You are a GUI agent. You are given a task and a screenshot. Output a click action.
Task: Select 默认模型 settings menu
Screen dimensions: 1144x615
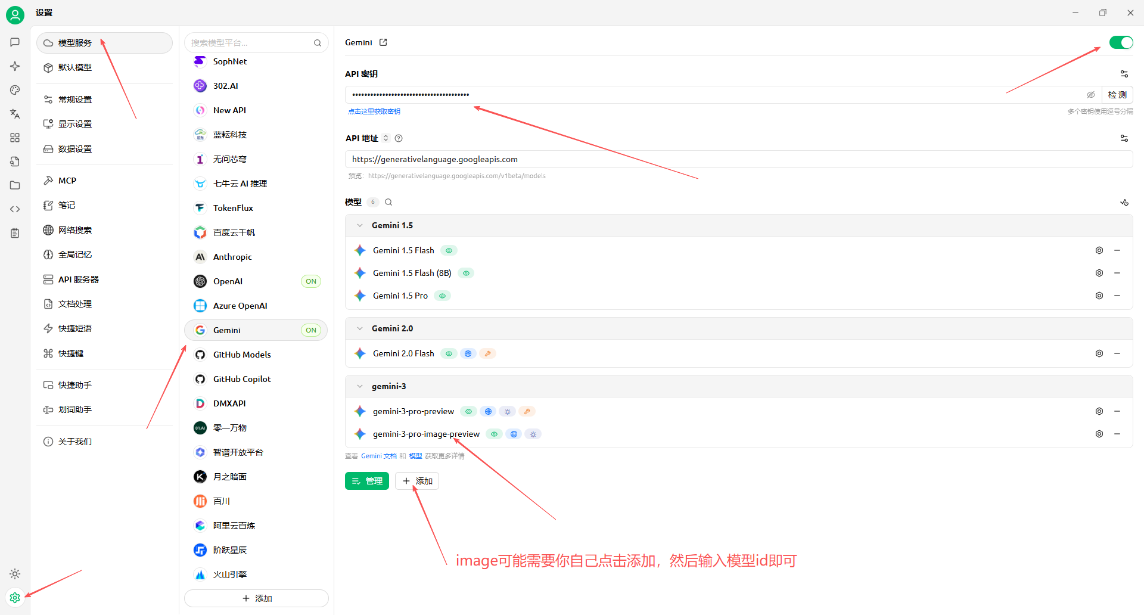[104, 67]
